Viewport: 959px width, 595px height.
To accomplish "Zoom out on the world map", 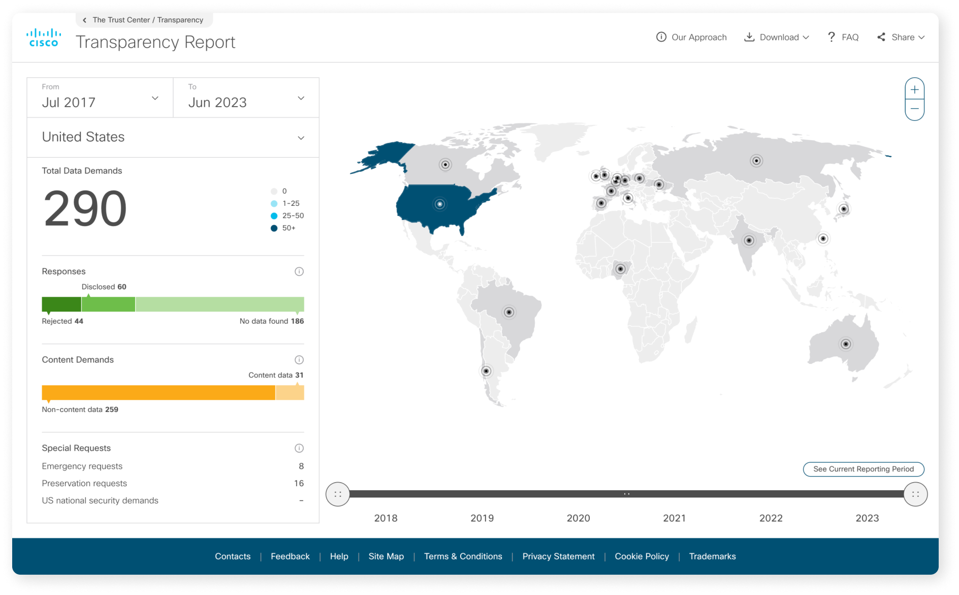I will (x=914, y=108).
